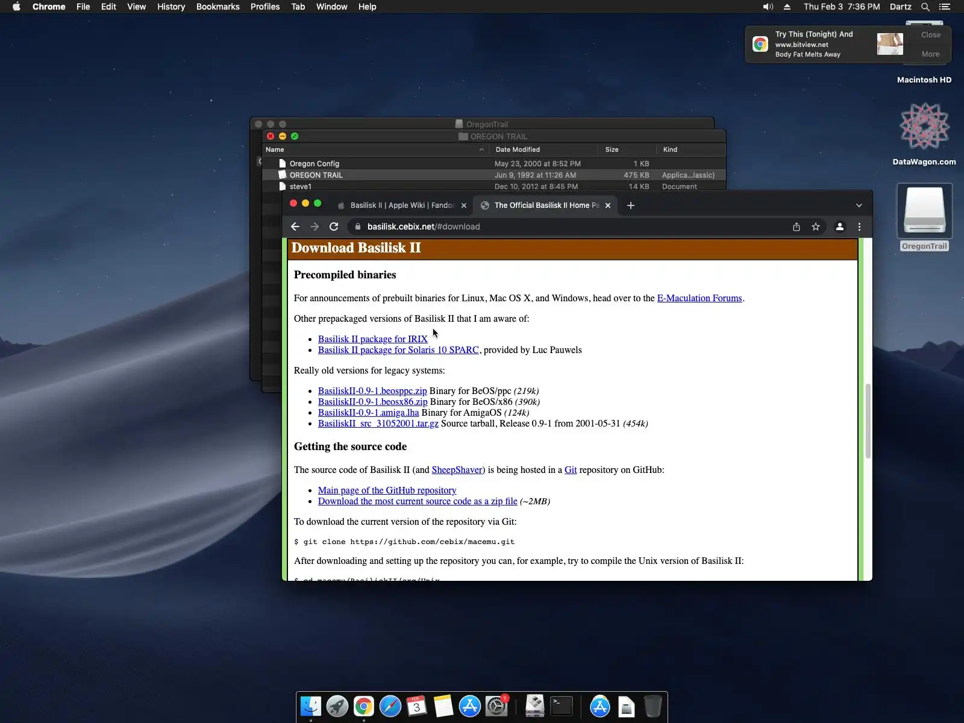Open Safari from the dock
The height and width of the screenshot is (723, 964).
pyautogui.click(x=390, y=706)
